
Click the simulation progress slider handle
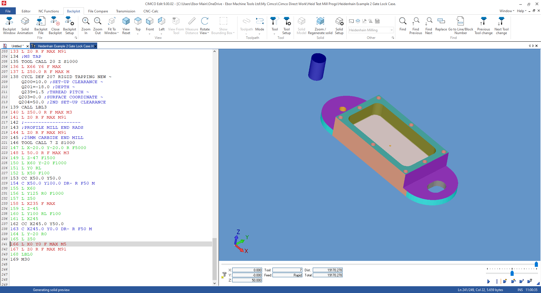(536, 264)
